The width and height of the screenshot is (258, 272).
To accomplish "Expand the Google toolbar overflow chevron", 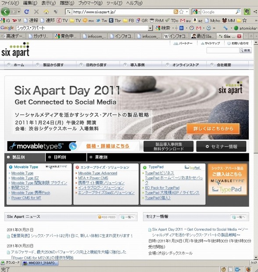I will coord(214,28).
